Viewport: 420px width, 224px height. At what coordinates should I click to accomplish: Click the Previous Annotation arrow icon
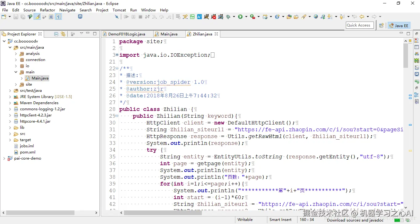point(342,17)
